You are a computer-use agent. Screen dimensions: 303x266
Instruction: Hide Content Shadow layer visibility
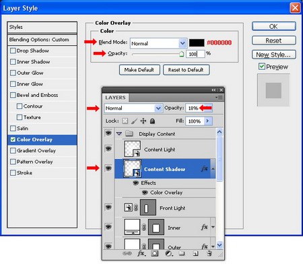(x=108, y=168)
